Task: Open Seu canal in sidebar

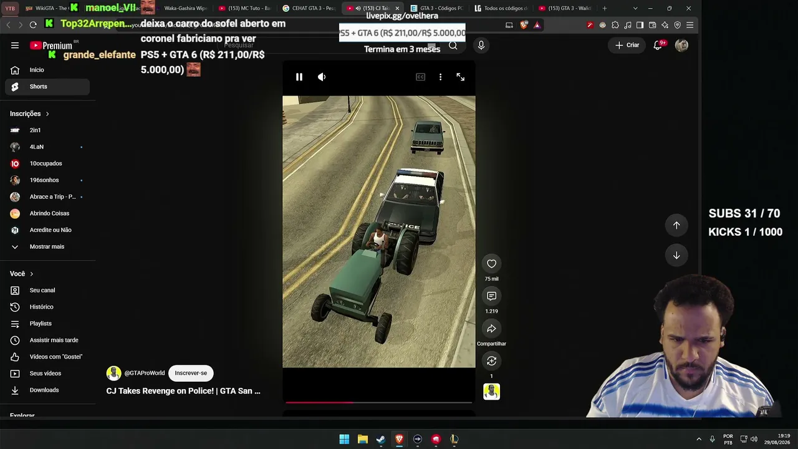Action: click(47, 291)
